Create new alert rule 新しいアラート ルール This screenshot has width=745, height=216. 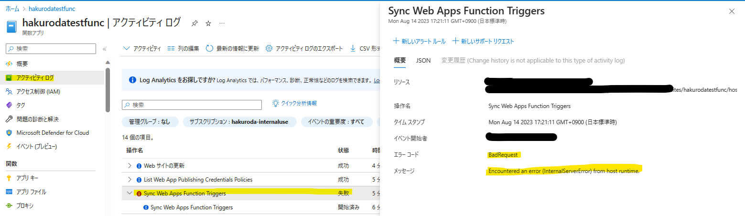click(x=419, y=42)
